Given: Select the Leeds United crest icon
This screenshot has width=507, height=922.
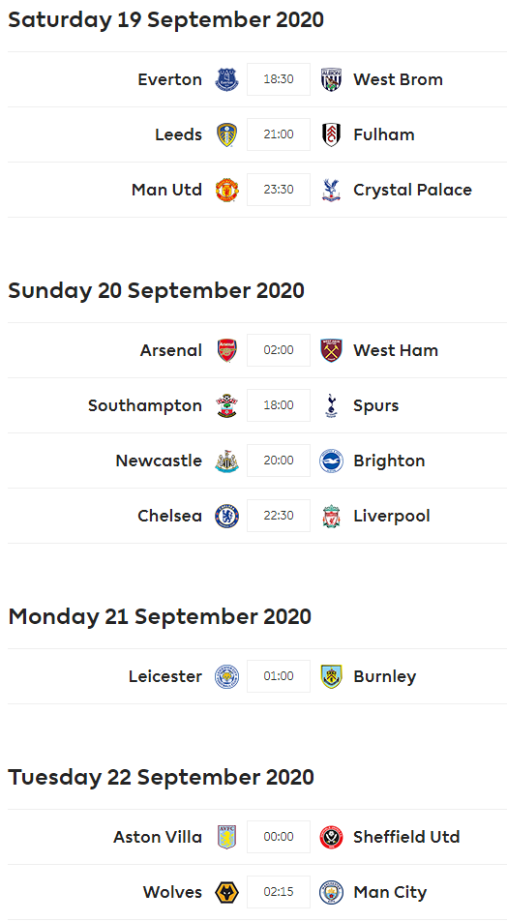Looking at the screenshot, I should pos(226,134).
